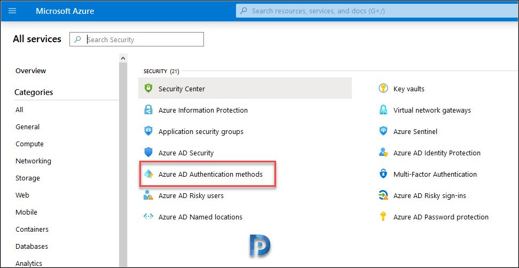Click the Virtual network gateways lock icon
This screenshot has height=268, width=519.
click(x=383, y=110)
